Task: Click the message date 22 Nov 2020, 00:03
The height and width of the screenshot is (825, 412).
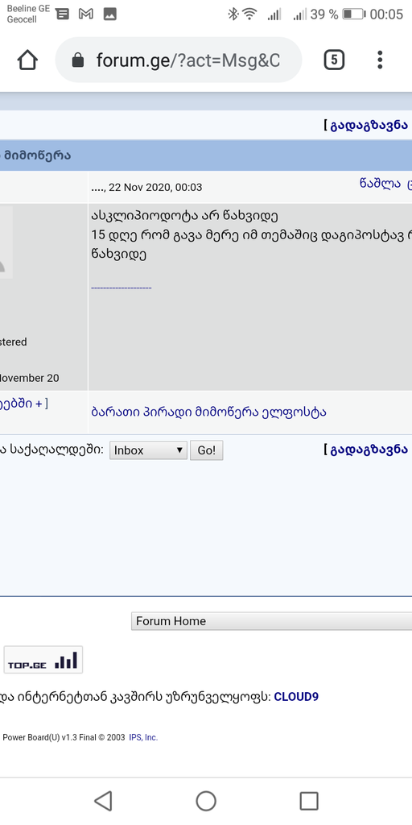Action: point(155,187)
